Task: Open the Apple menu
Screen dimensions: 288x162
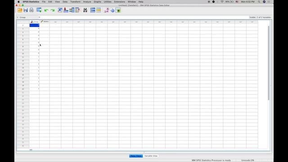Action: 18,2
